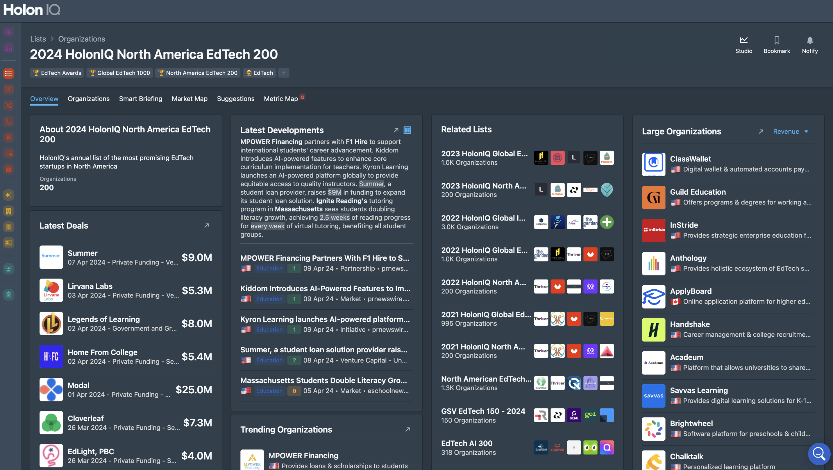Expand Latest Deals with arrow icon
Viewport: 833px width, 470px height.
pos(207,225)
